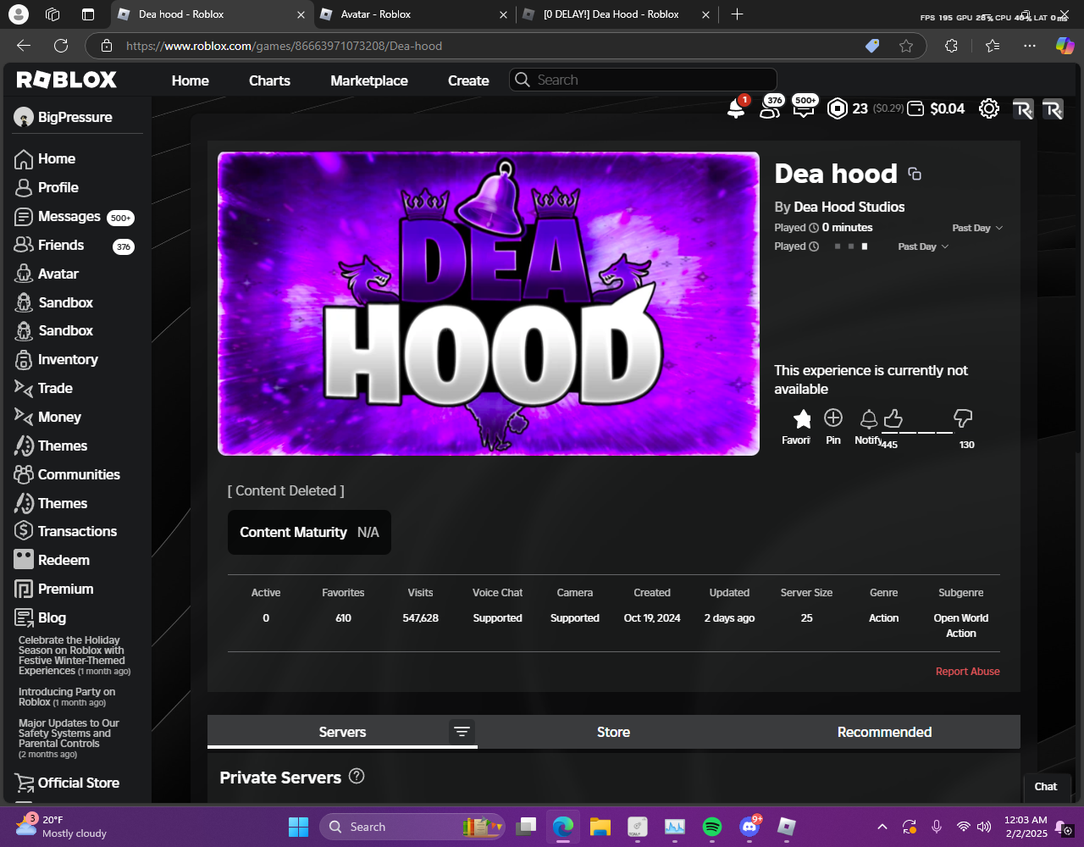Open a new browser tab
Screen dimensions: 1084x847
[737, 14]
